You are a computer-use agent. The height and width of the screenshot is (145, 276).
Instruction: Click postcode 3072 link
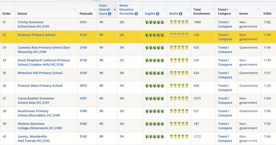(83, 86)
